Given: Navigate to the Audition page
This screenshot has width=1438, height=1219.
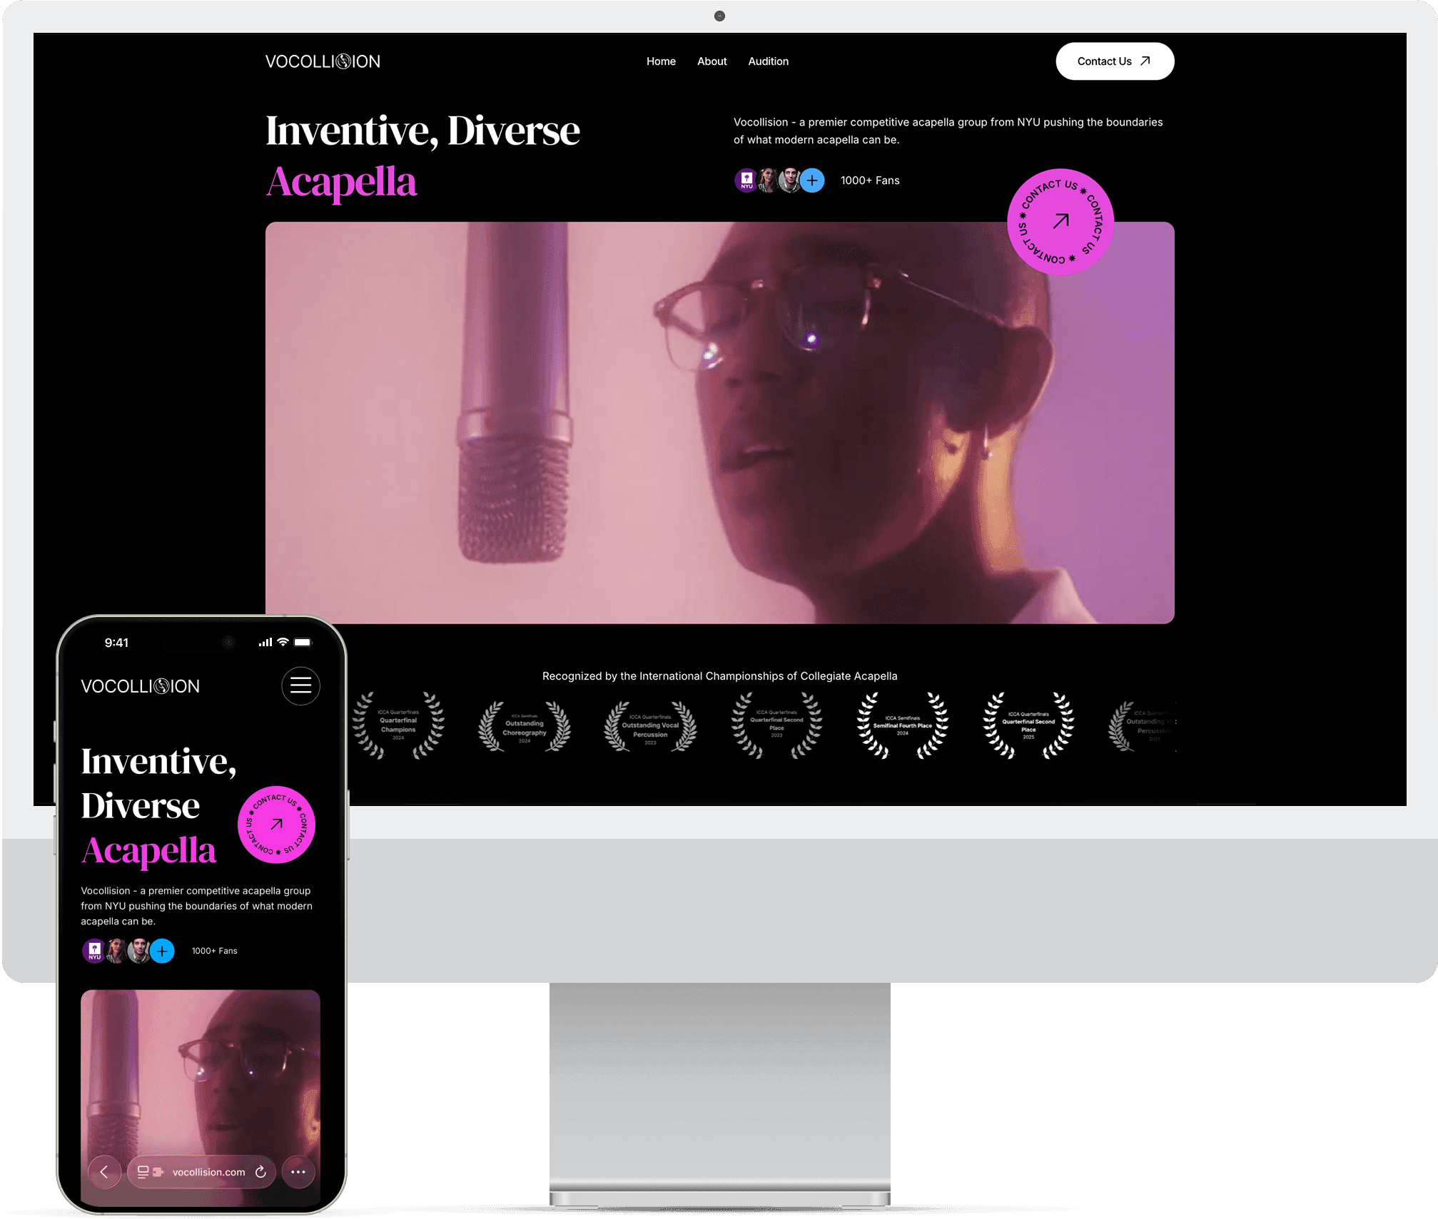Looking at the screenshot, I should (768, 61).
